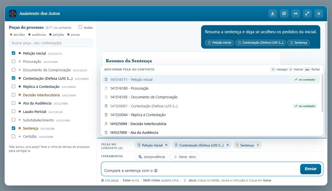332x191 pixels.
Task: Click Petição Inicial chip in sent message
Action: click(x=219, y=43)
